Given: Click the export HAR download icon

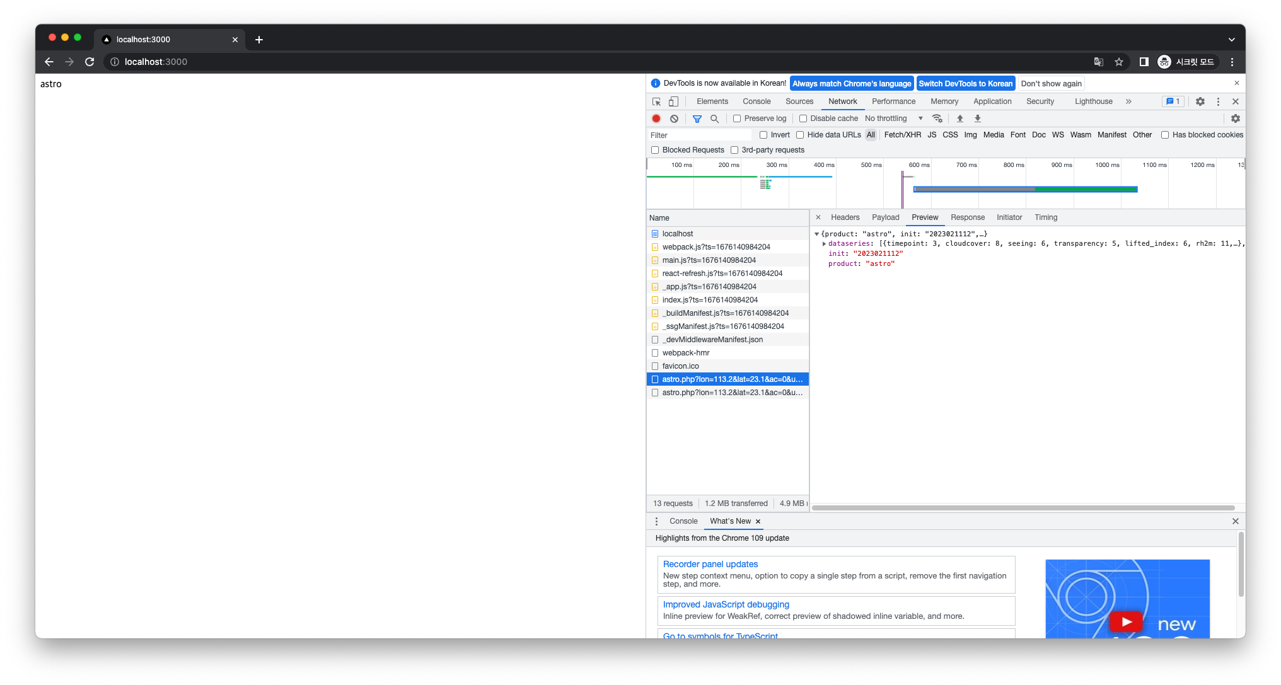Looking at the screenshot, I should click(978, 118).
